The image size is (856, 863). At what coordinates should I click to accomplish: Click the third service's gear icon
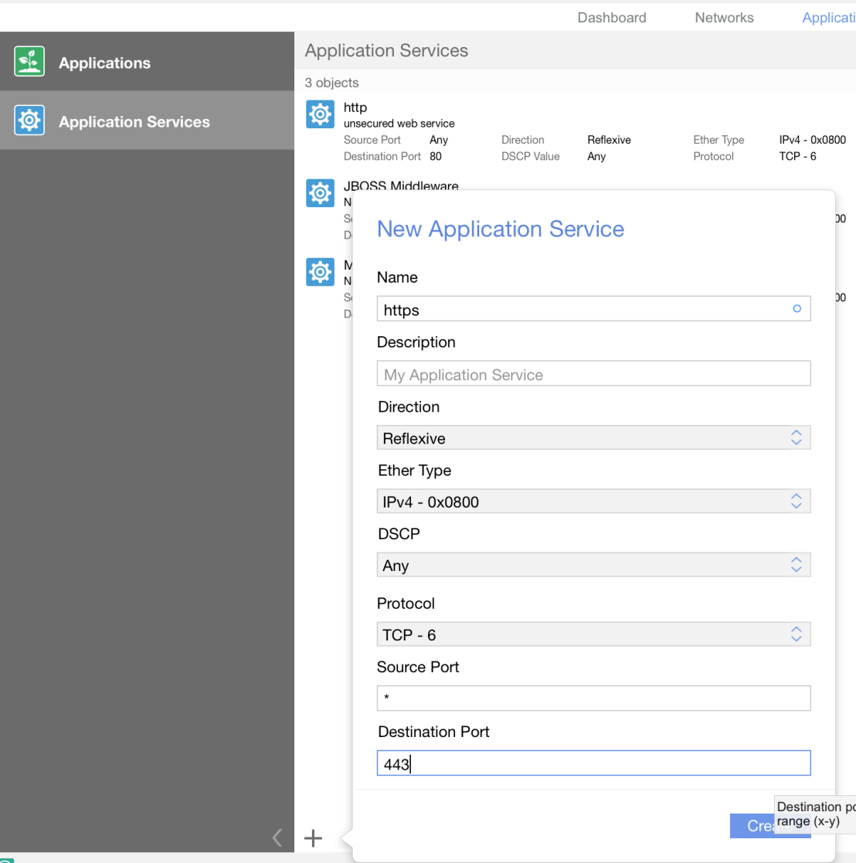pos(320,272)
